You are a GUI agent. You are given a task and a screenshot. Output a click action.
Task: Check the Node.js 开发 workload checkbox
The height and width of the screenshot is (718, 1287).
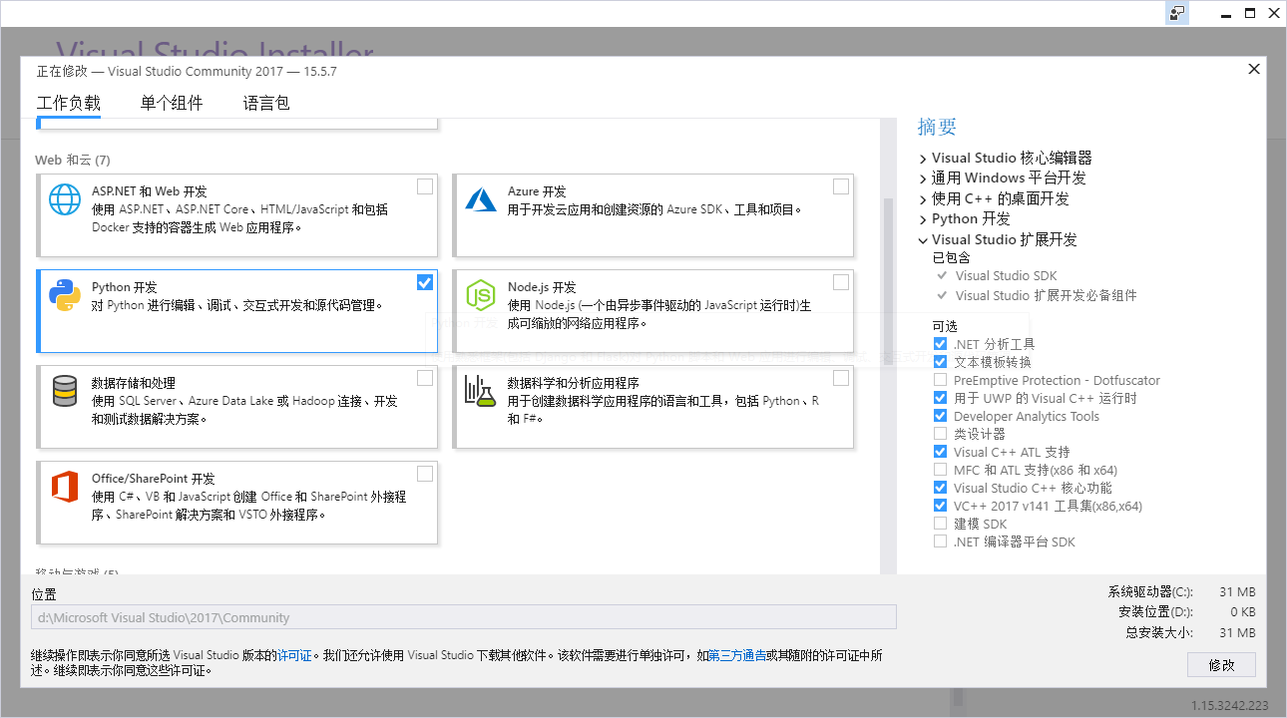pyautogui.click(x=841, y=282)
